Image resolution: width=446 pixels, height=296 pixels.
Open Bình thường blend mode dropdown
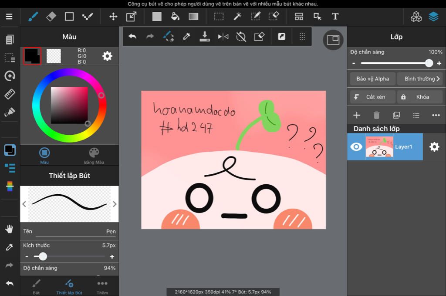coord(420,79)
